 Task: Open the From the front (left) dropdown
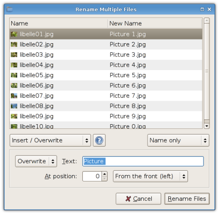pyautogui.click(x=150, y=176)
